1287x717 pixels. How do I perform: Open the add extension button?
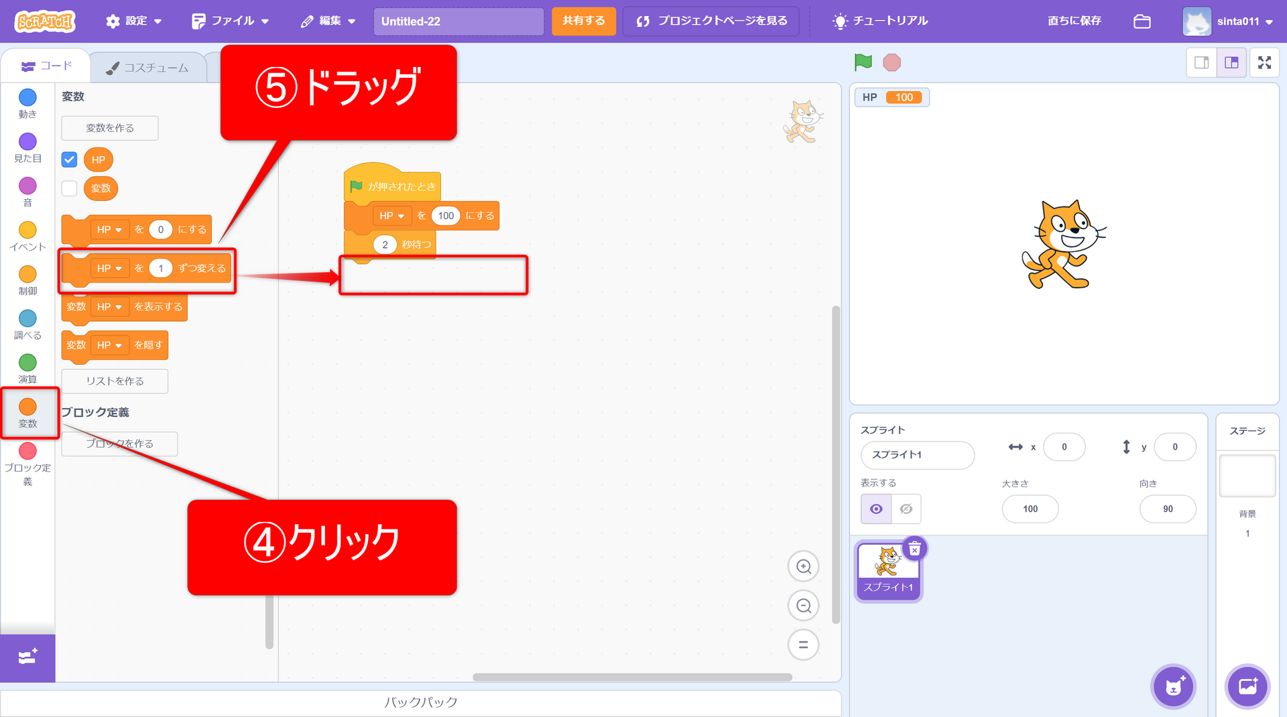[x=27, y=657]
